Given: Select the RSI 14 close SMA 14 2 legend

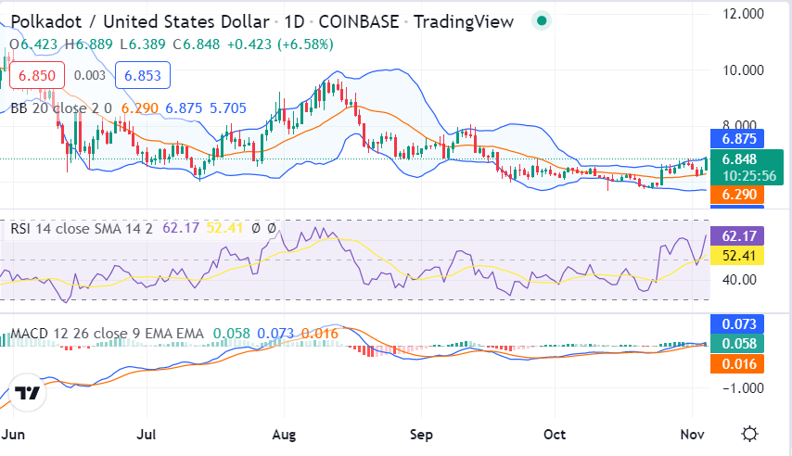Looking at the screenshot, I should tap(82, 228).
